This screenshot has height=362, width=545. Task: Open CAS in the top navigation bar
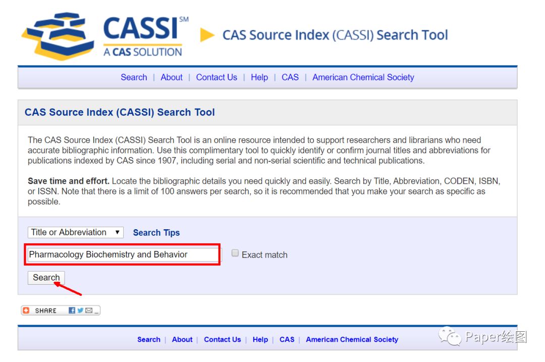point(290,77)
